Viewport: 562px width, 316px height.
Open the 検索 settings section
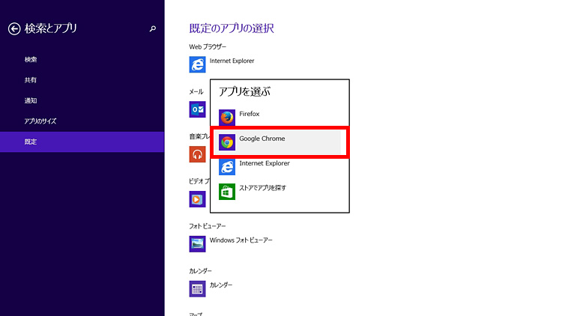pos(31,59)
